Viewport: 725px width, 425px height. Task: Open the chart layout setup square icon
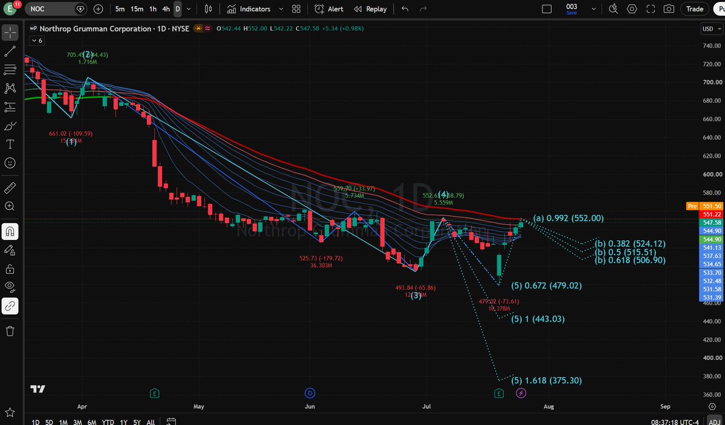coord(547,9)
